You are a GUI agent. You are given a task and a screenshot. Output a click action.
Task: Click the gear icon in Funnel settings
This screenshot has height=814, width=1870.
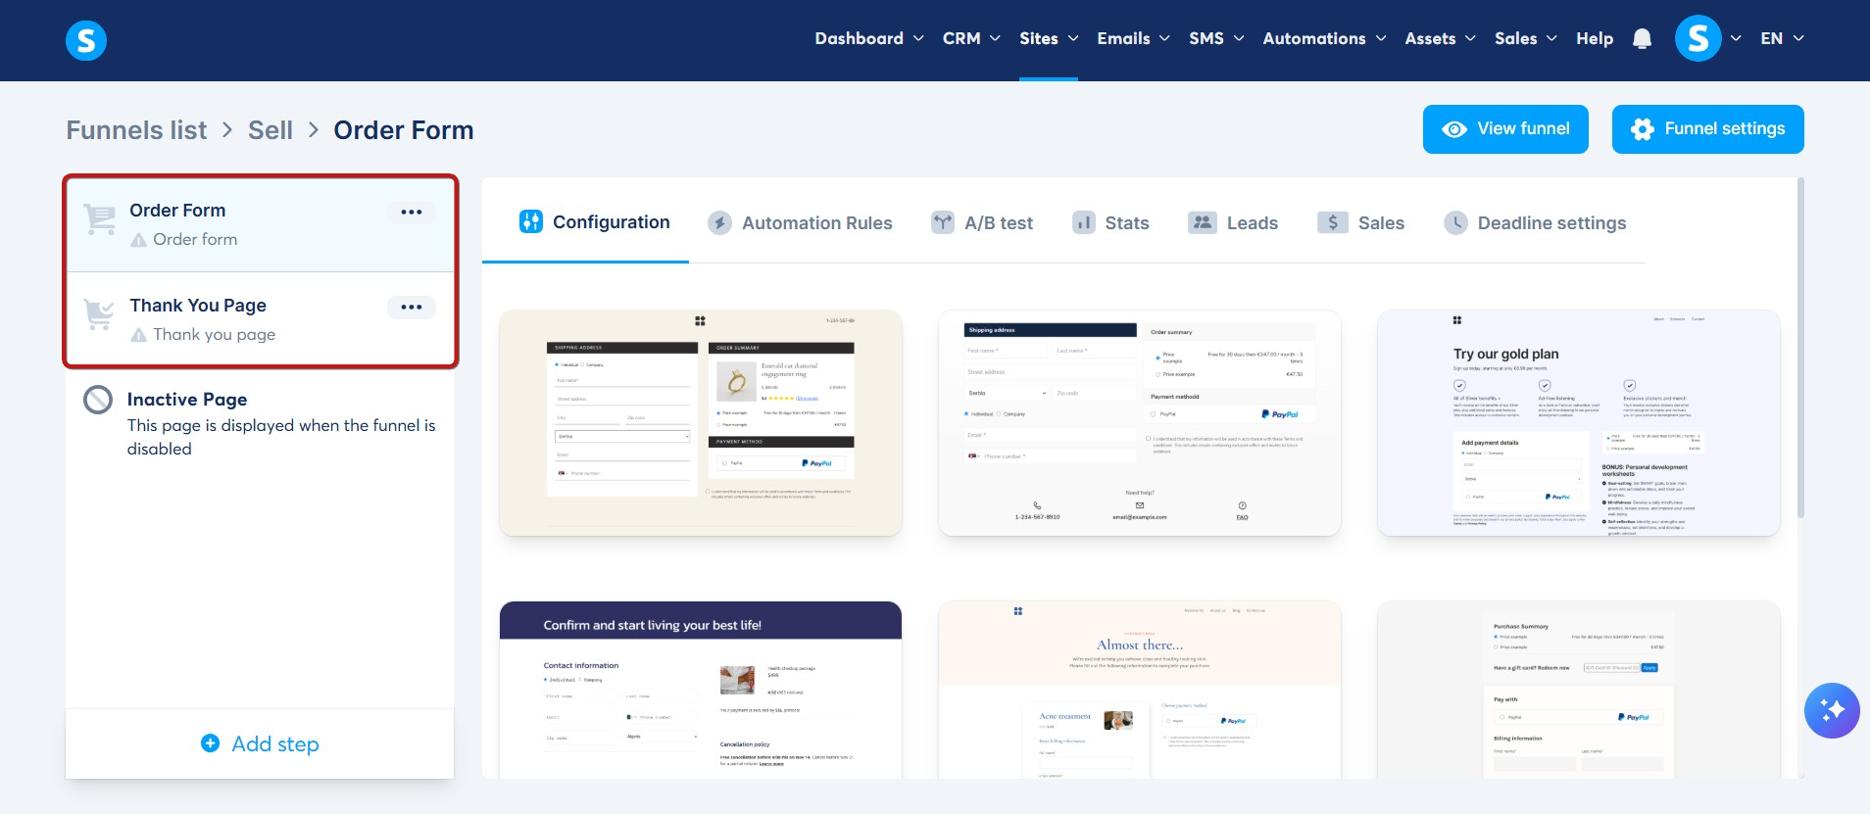coord(1643,129)
